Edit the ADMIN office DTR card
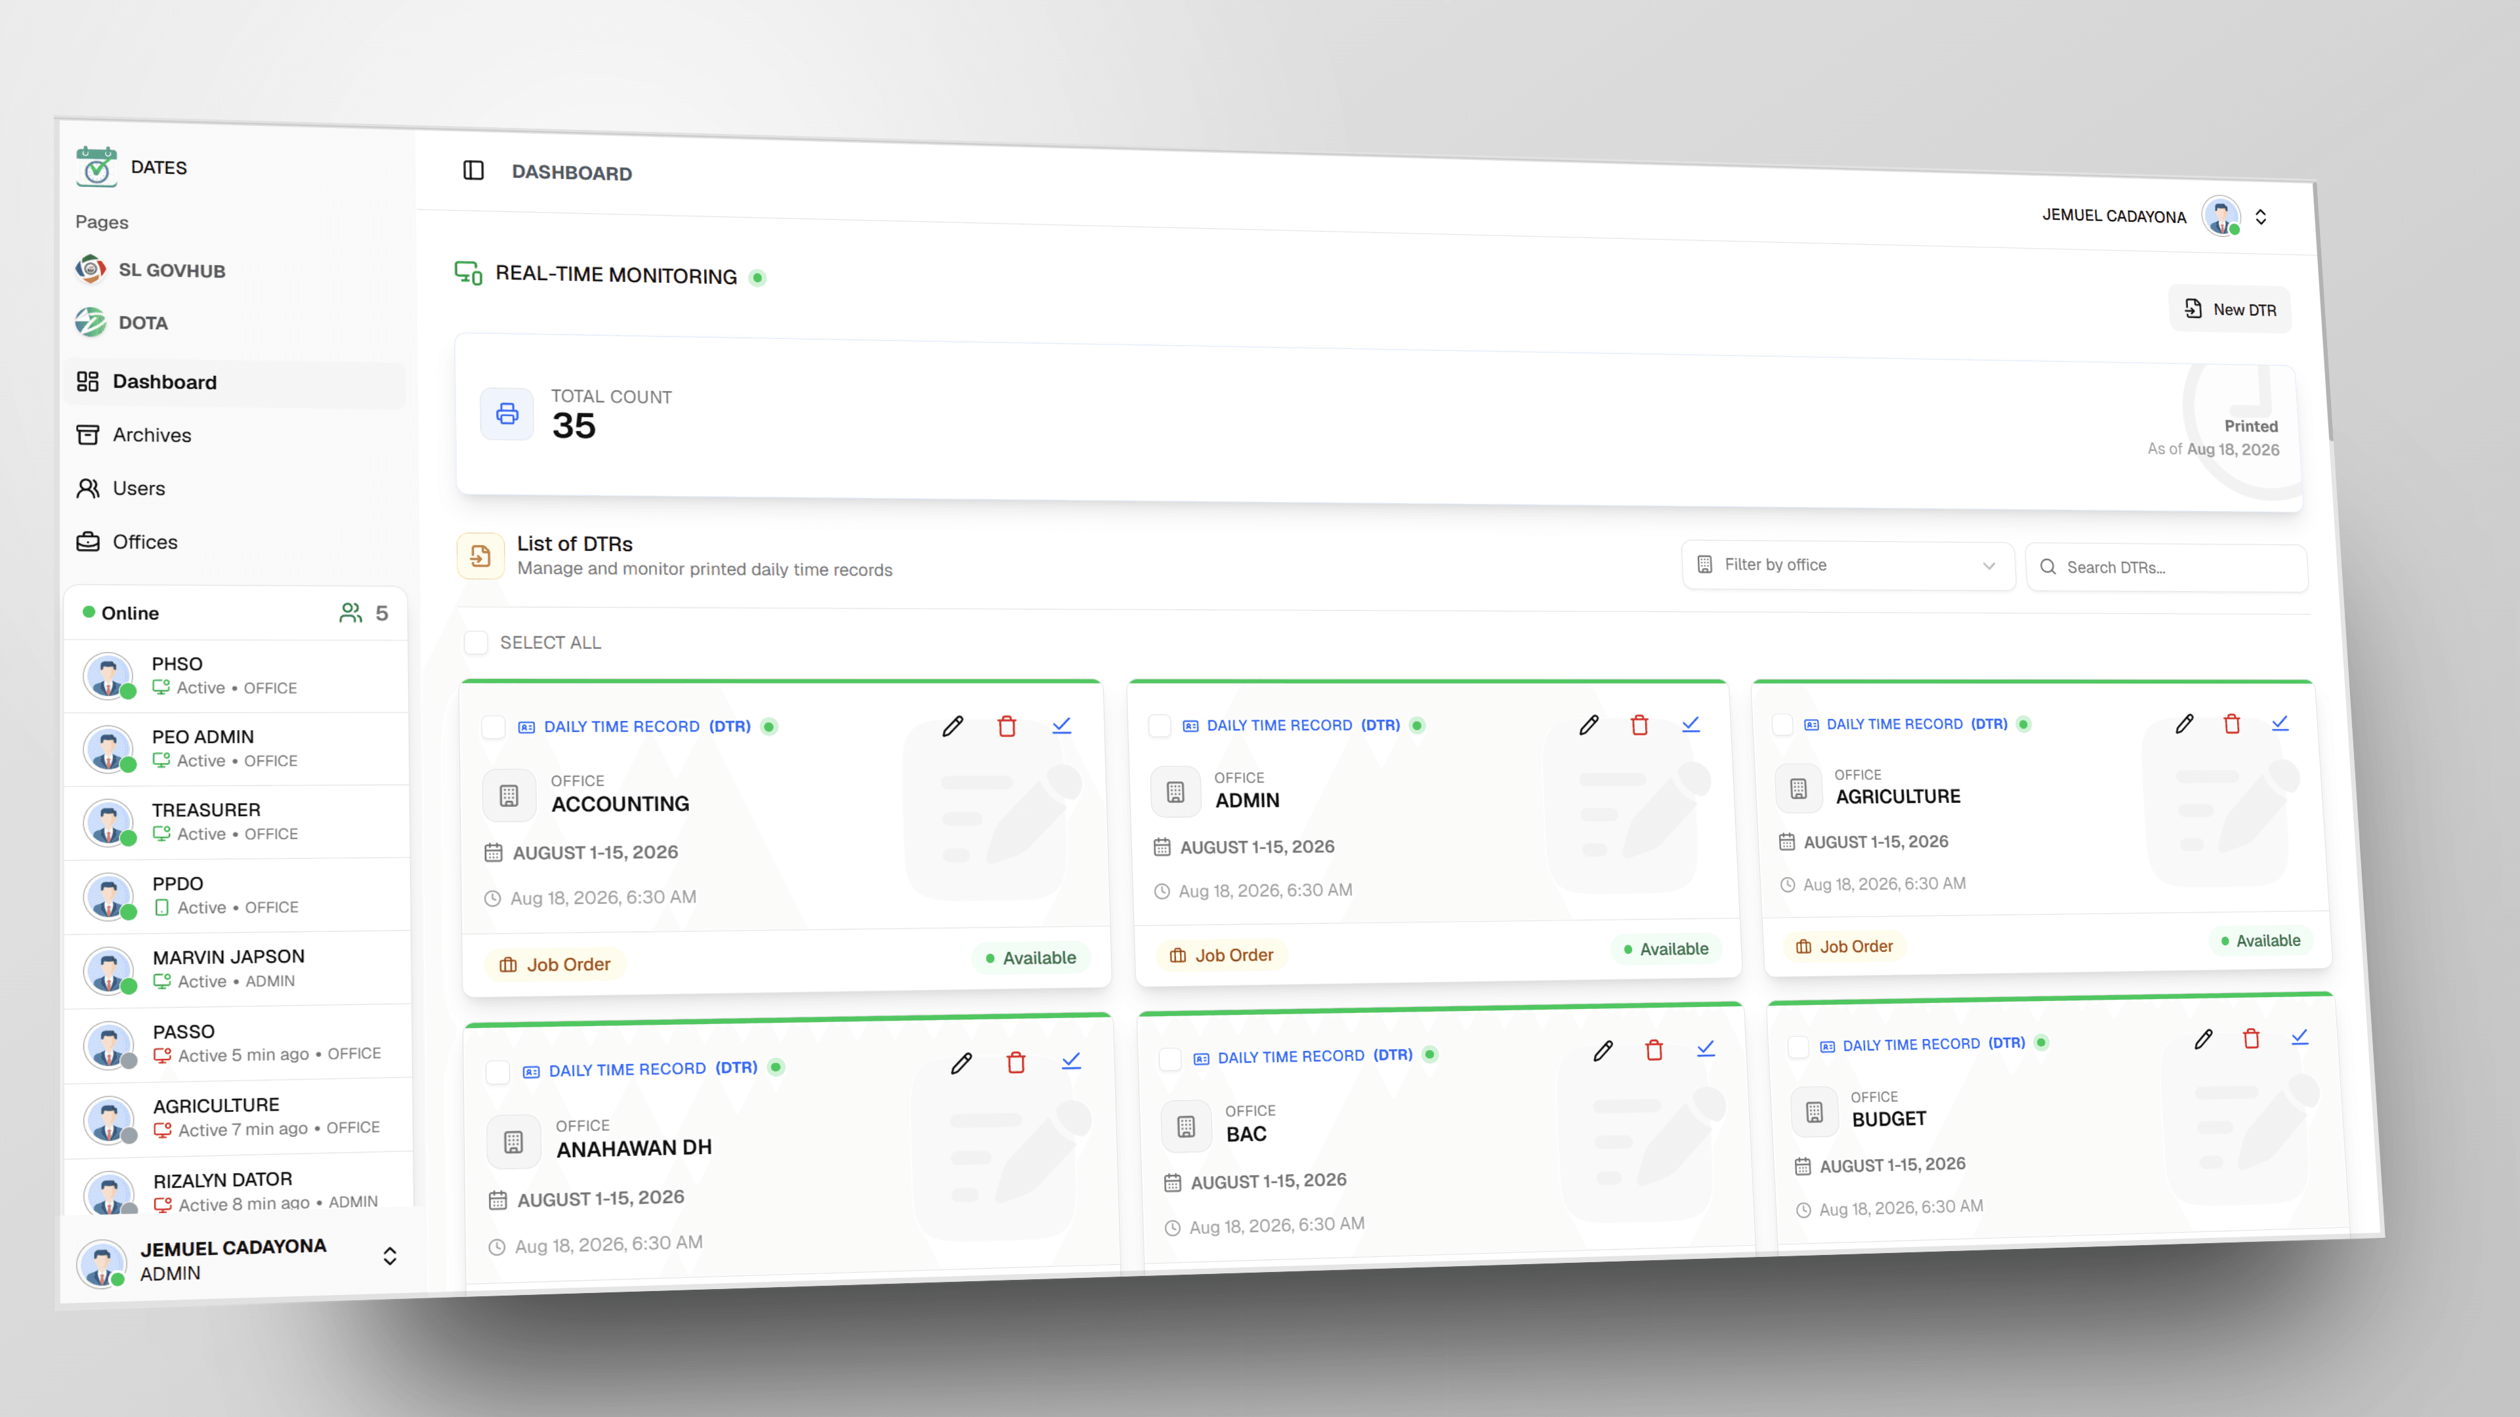 tap(1589, 725)
